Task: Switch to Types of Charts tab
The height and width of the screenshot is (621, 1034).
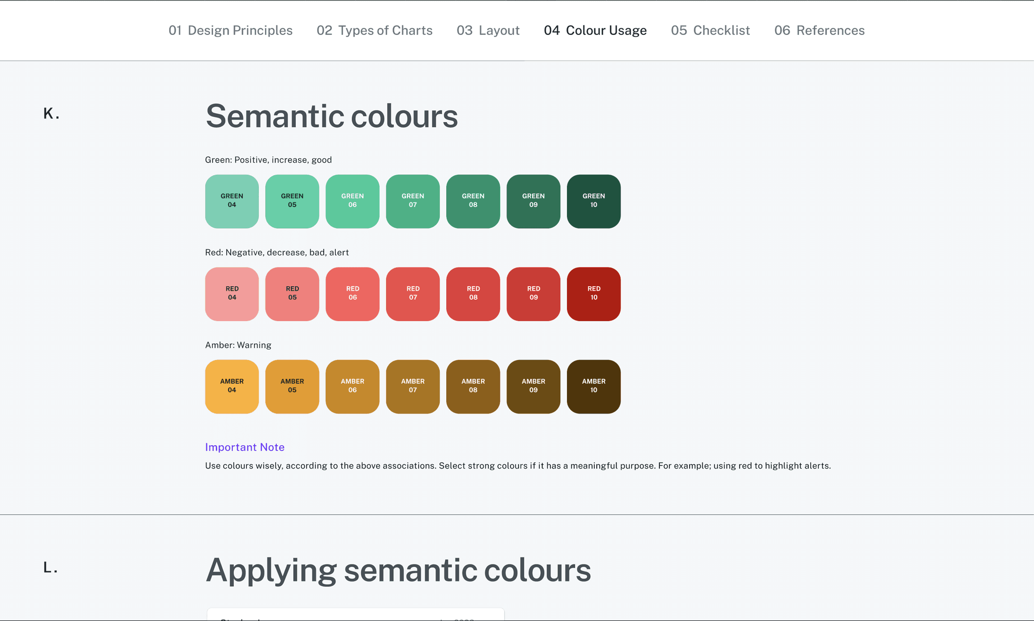Action: 374,30
